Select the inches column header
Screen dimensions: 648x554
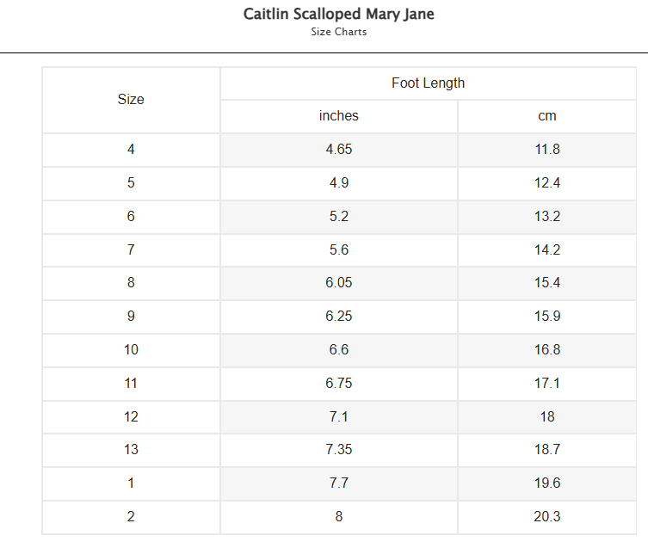click(339, 116)
